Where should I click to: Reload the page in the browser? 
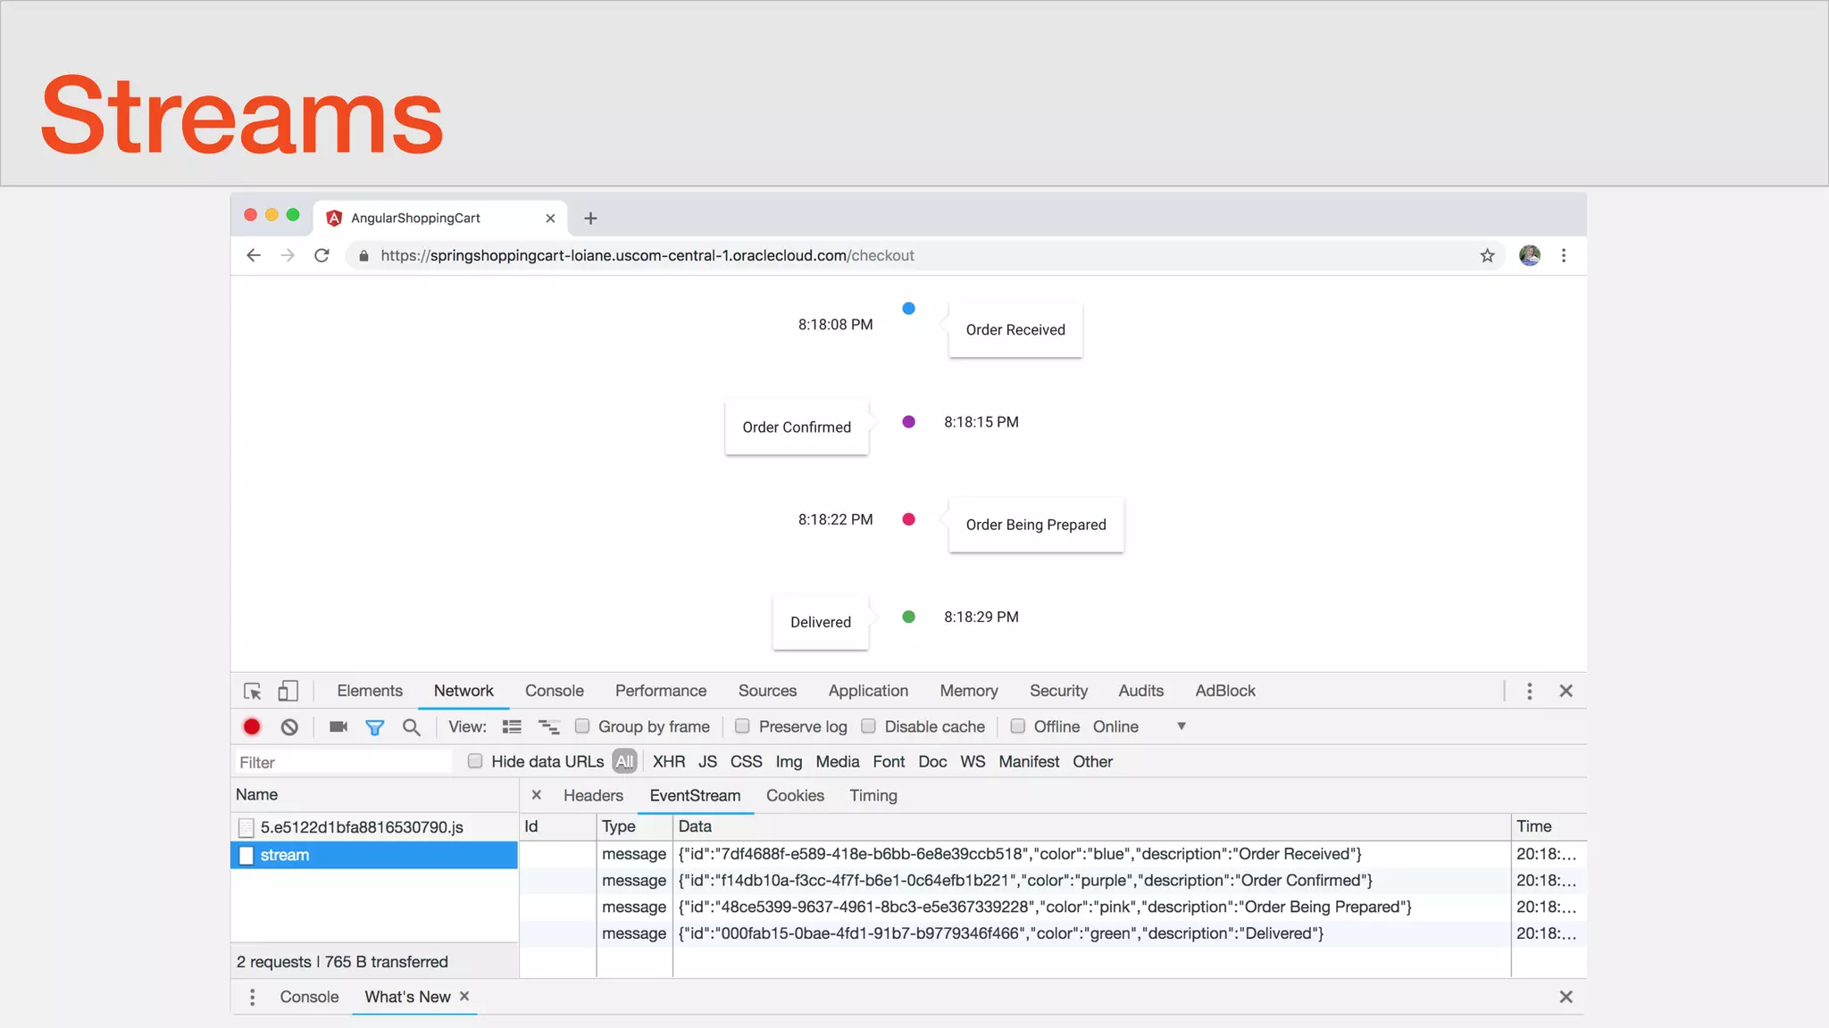pos(322,255)
